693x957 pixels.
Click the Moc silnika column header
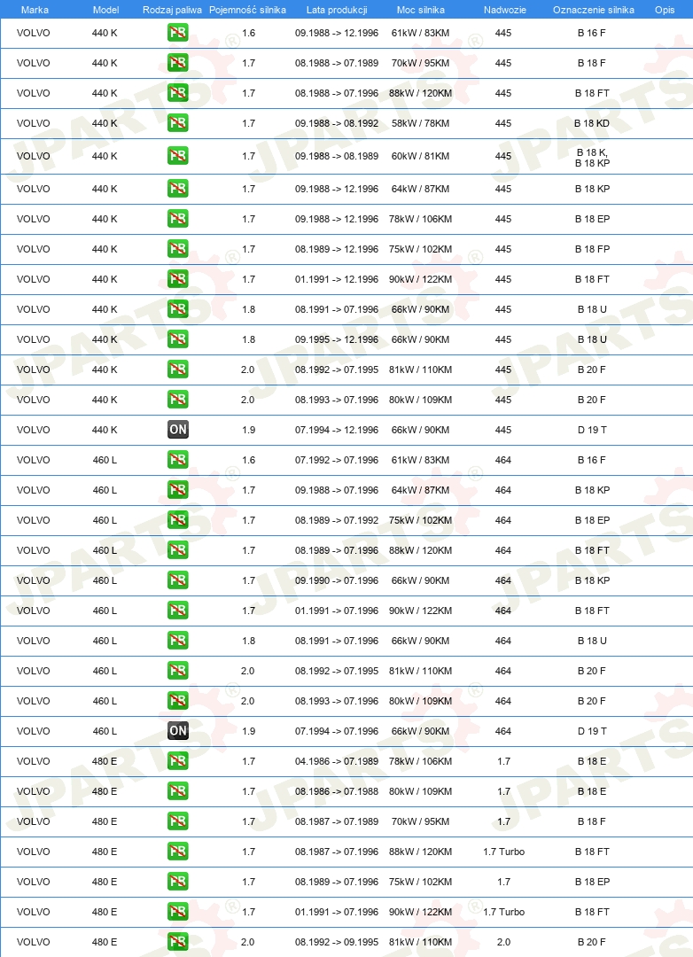point(421,10)
